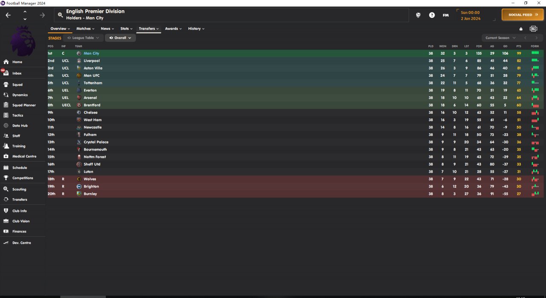Click the Arsenal club badge
Screen dimensions: 546x298
(x=79, y=98)
